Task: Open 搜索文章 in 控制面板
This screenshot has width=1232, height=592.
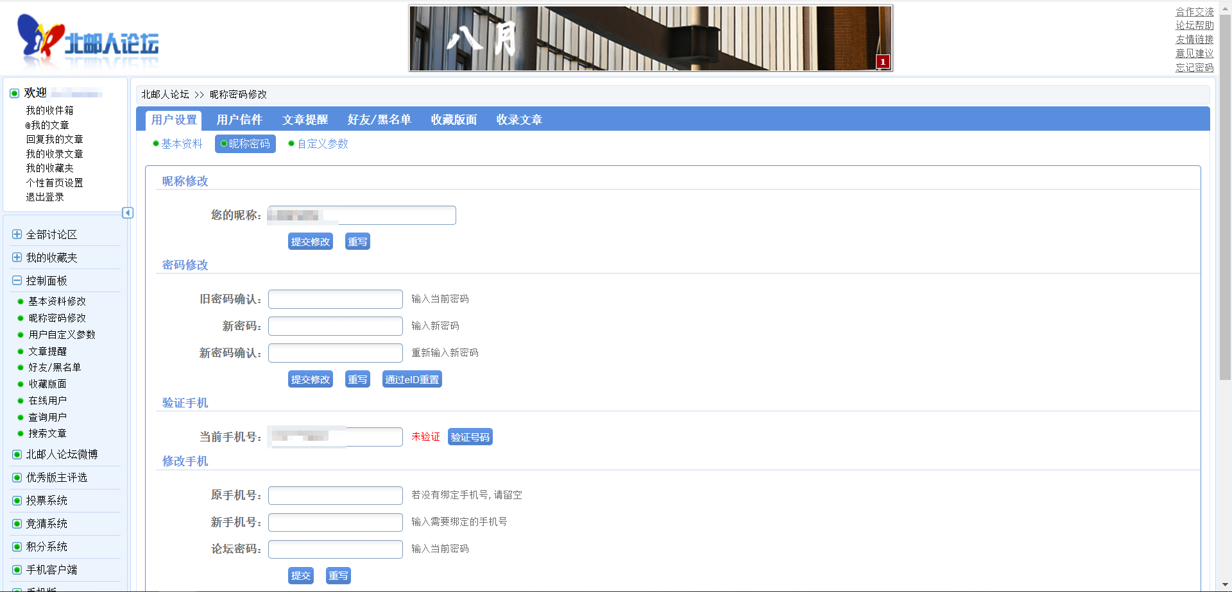Action: [x=47, y=433]
